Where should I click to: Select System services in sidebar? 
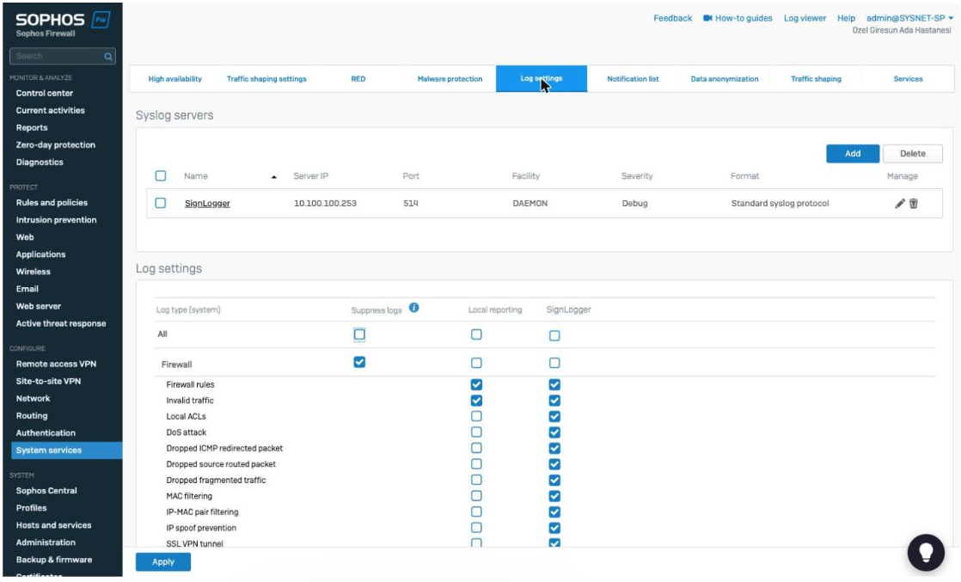(67, 450)
